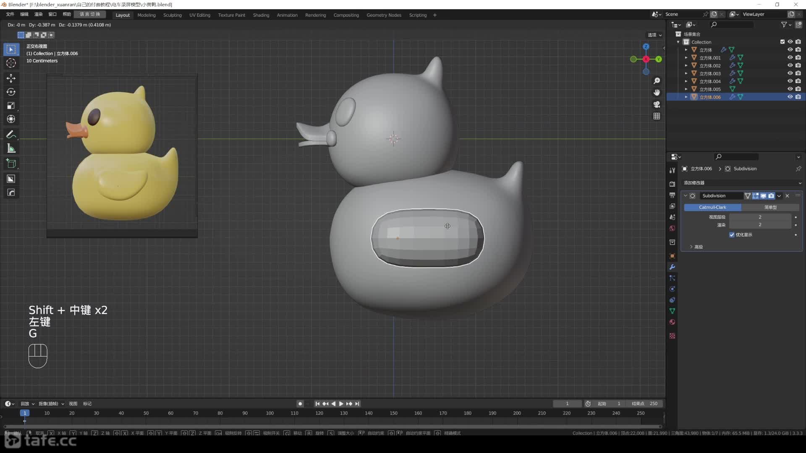Activate the Move tool
The height and width of the screenshot is (453, 806).
[x=11, y=78]
